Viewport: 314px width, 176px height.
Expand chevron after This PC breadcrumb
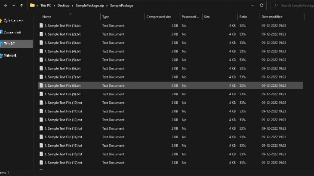click(54, 6)
